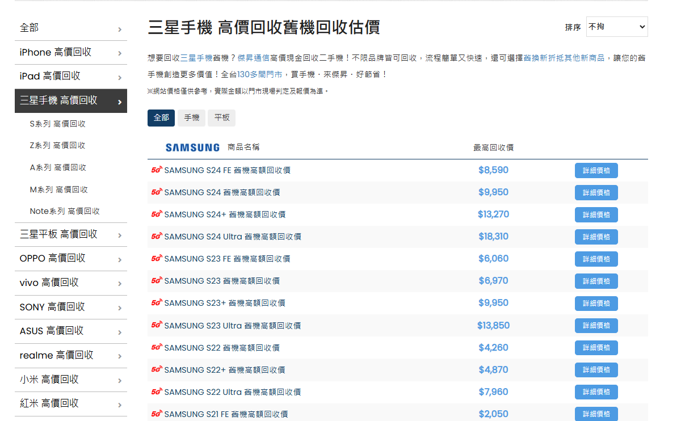The width and height of the screenshot is (685, 421).
Task: Expand ASUS 高價回收 sidebar chevron
Action: point(120,332)
